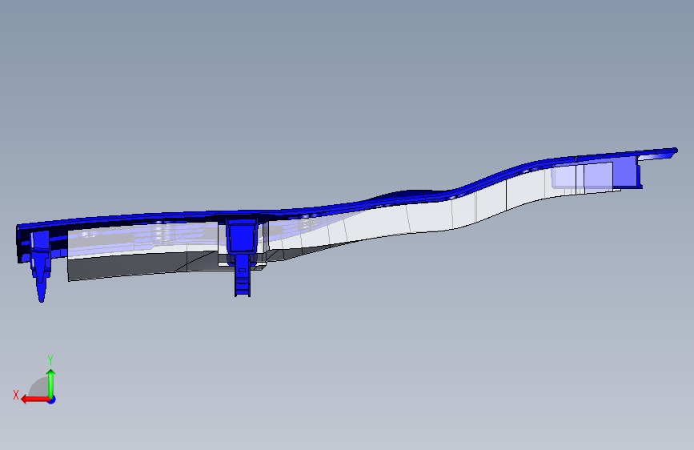The image size is (694, 450).
Task: Click the blue Z axis ball of triad
Action: coord(52,400)
